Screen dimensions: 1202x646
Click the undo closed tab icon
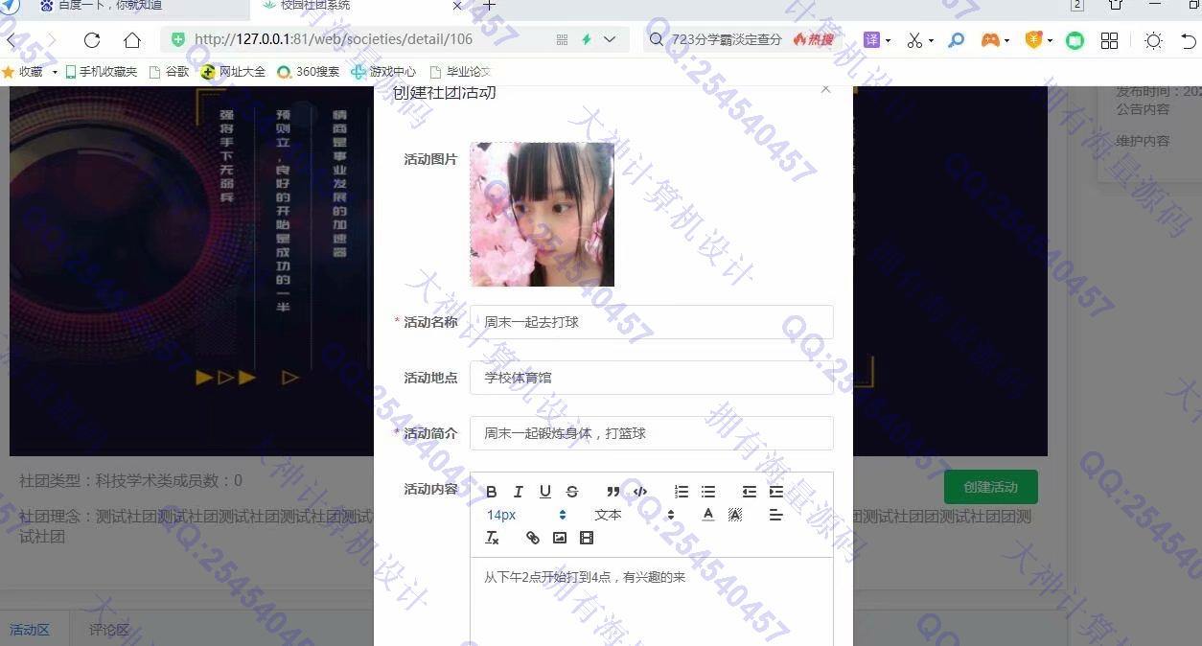(x=1189, y=40)
